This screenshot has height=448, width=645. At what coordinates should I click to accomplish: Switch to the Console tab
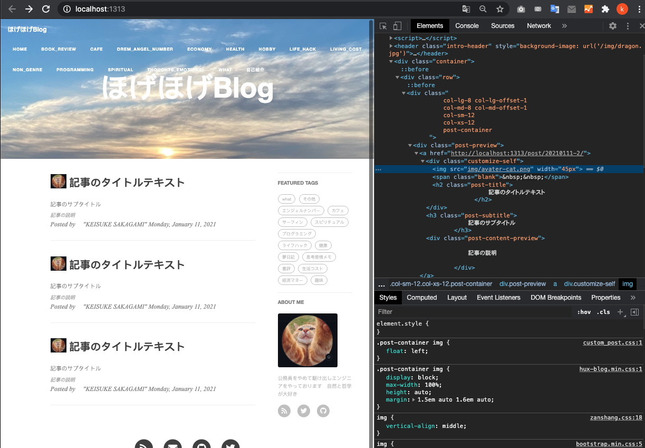pyautogui.click(x=467, y=26)
